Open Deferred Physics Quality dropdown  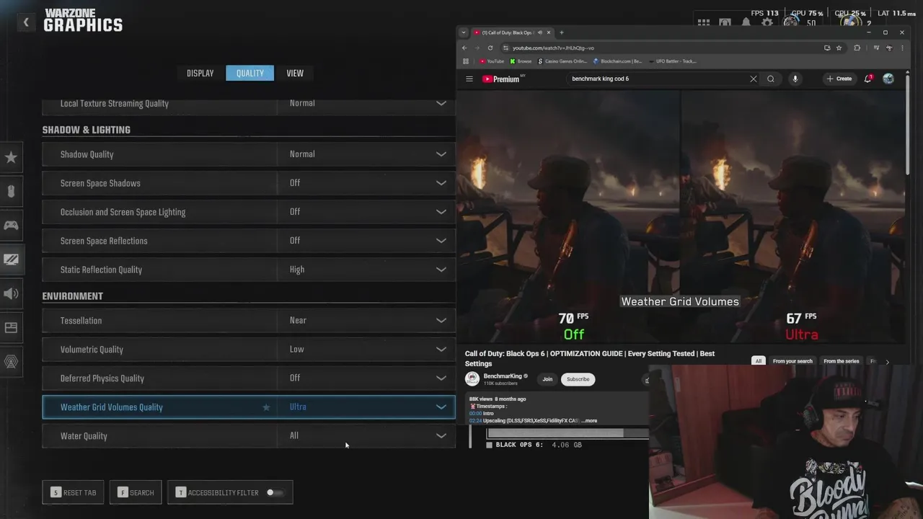pyautogui.click(x=441, y=378)
